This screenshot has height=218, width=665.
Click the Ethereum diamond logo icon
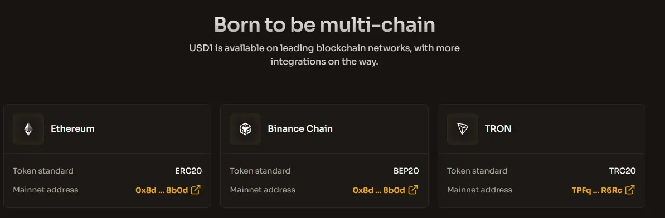(28, 129)
